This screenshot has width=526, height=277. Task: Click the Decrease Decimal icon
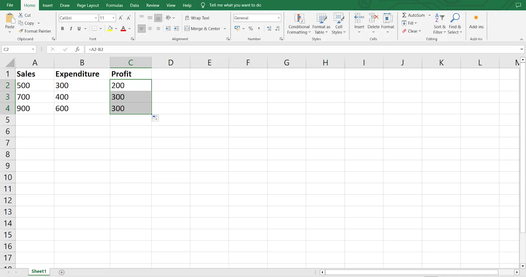tap(277, 29)
